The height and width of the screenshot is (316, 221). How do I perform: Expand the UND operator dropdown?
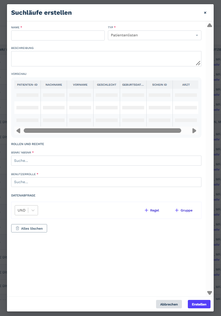click(33, 210)
